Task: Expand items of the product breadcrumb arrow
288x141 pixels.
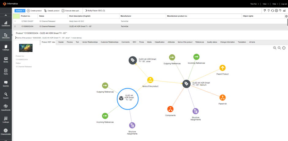Action: click(x=16, y=38)
